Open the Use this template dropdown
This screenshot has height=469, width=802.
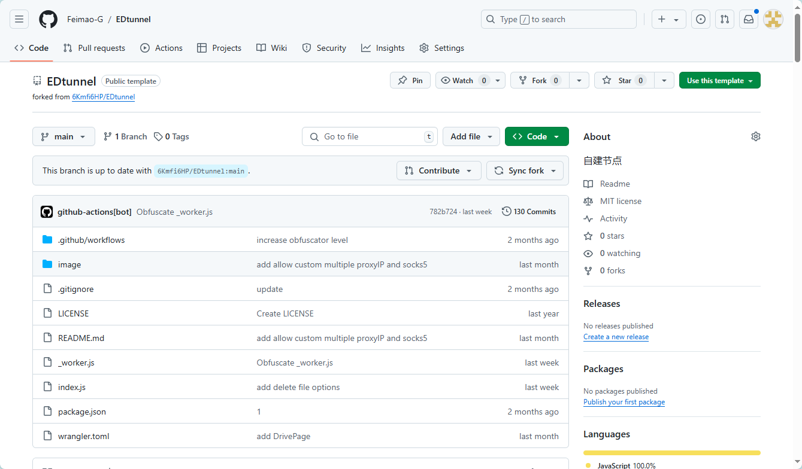(x=720, y=80)
